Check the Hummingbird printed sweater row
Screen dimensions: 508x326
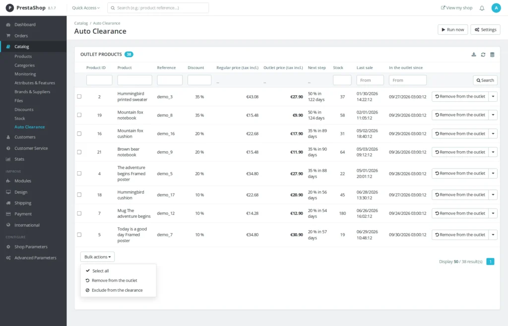click(79, 97)
